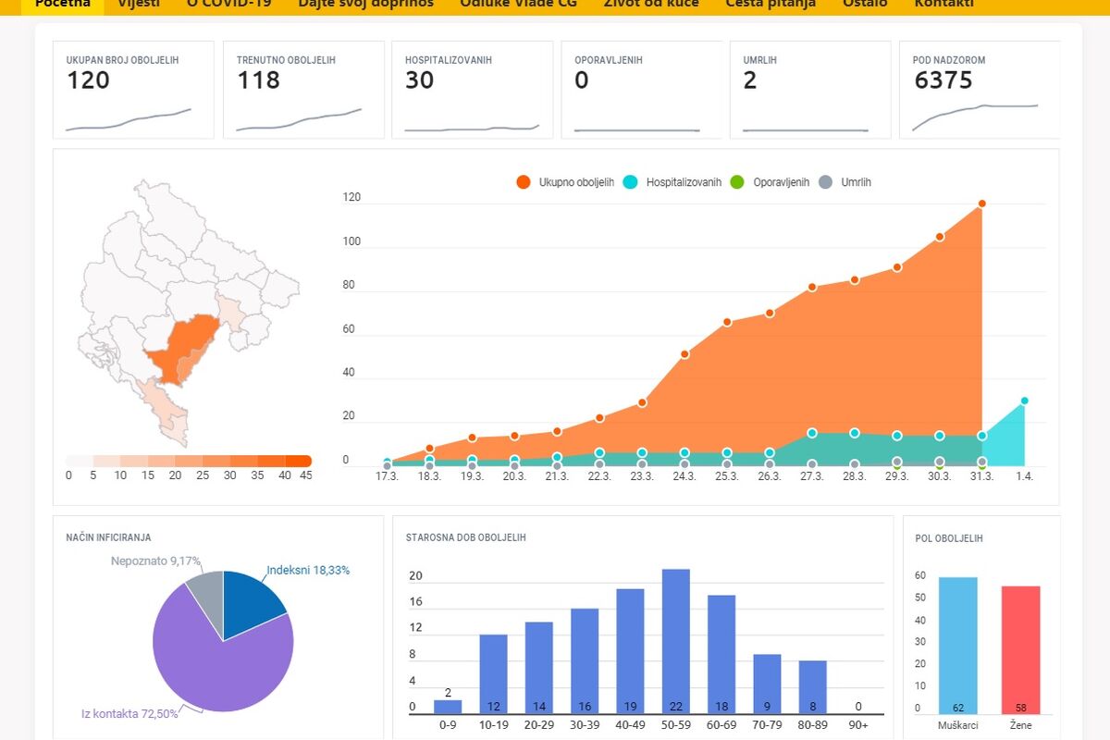This screenshot has height=740, width=1110.
Task: Click the Ukupan broj oboljelih card
Action: point(133,90)
